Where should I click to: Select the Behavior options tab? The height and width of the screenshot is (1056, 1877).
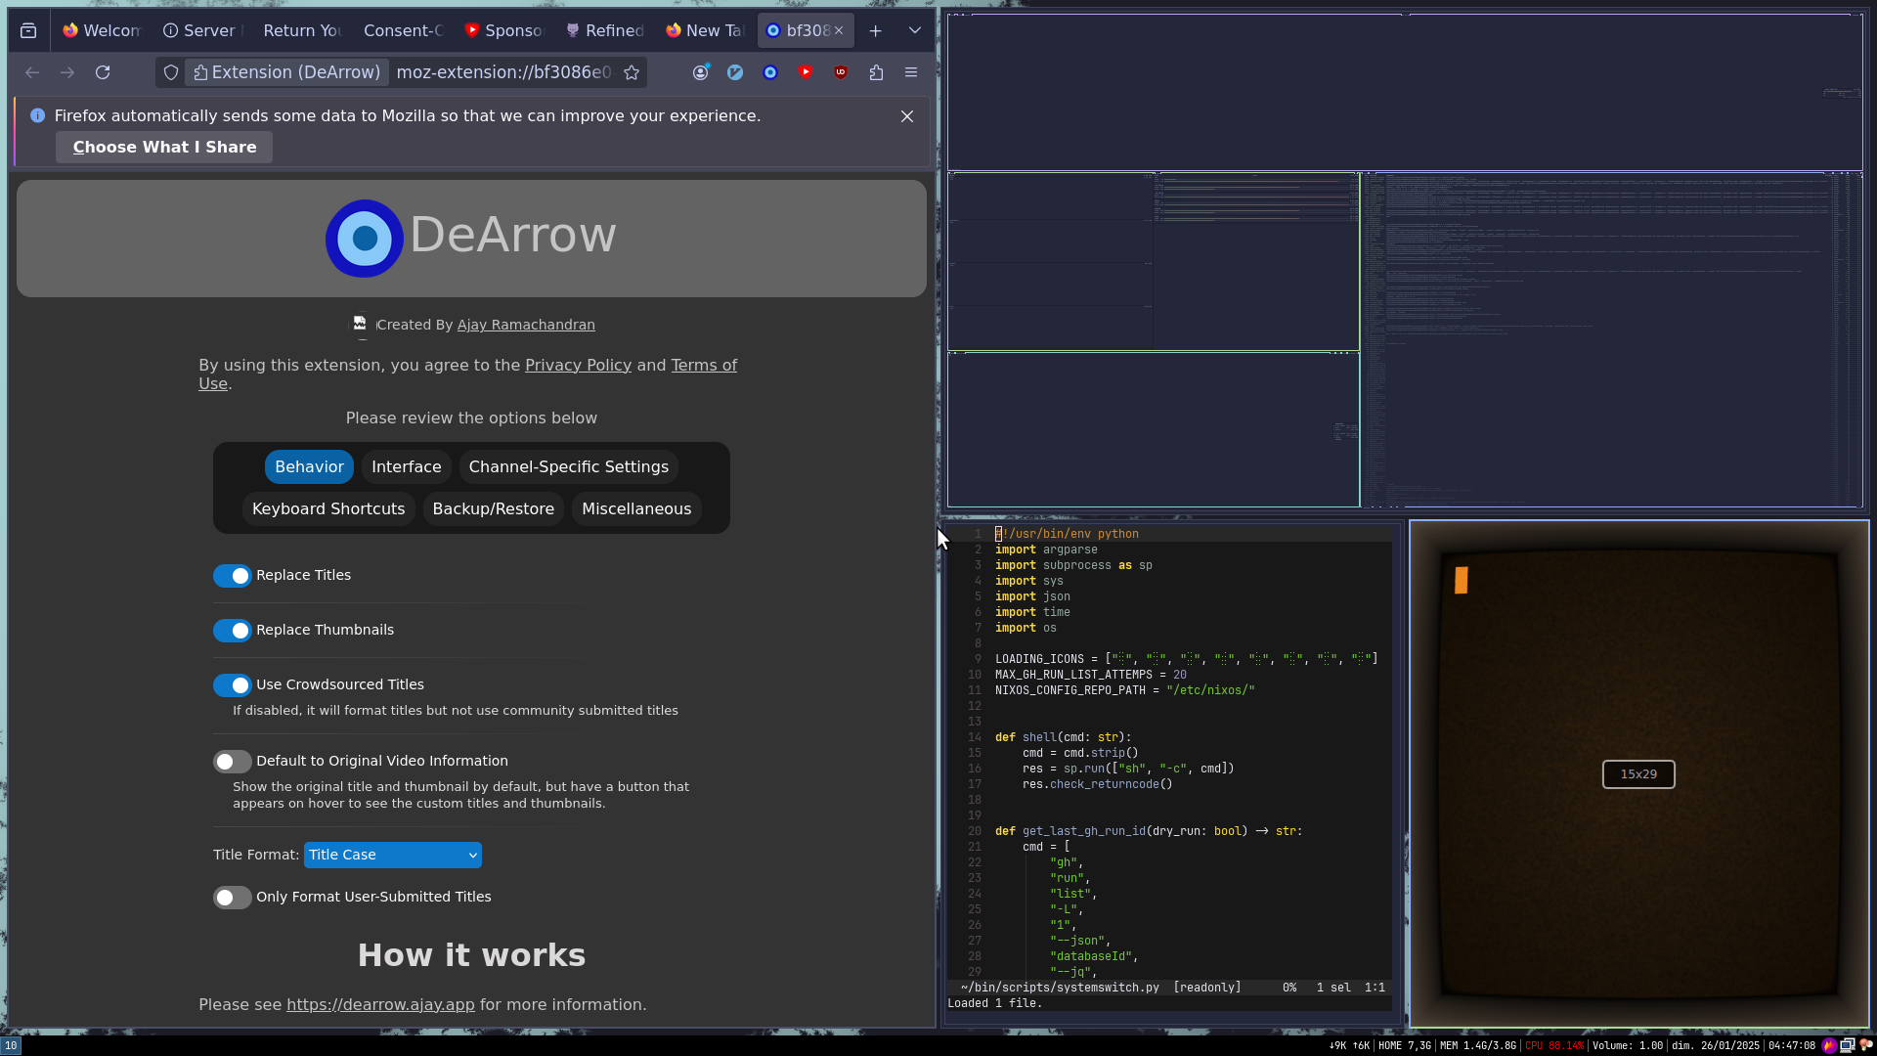pos(309,467)
